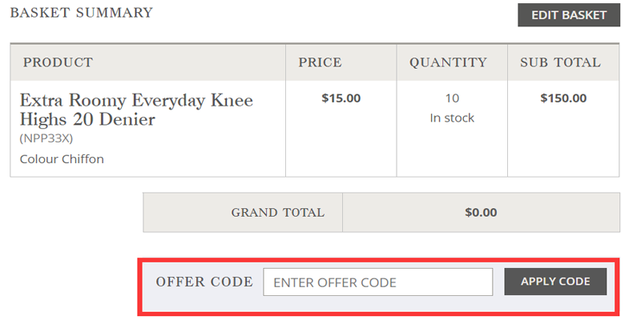Click the Sub Total column header
Screen dimensions: 641x320
[x=560, y=62]
